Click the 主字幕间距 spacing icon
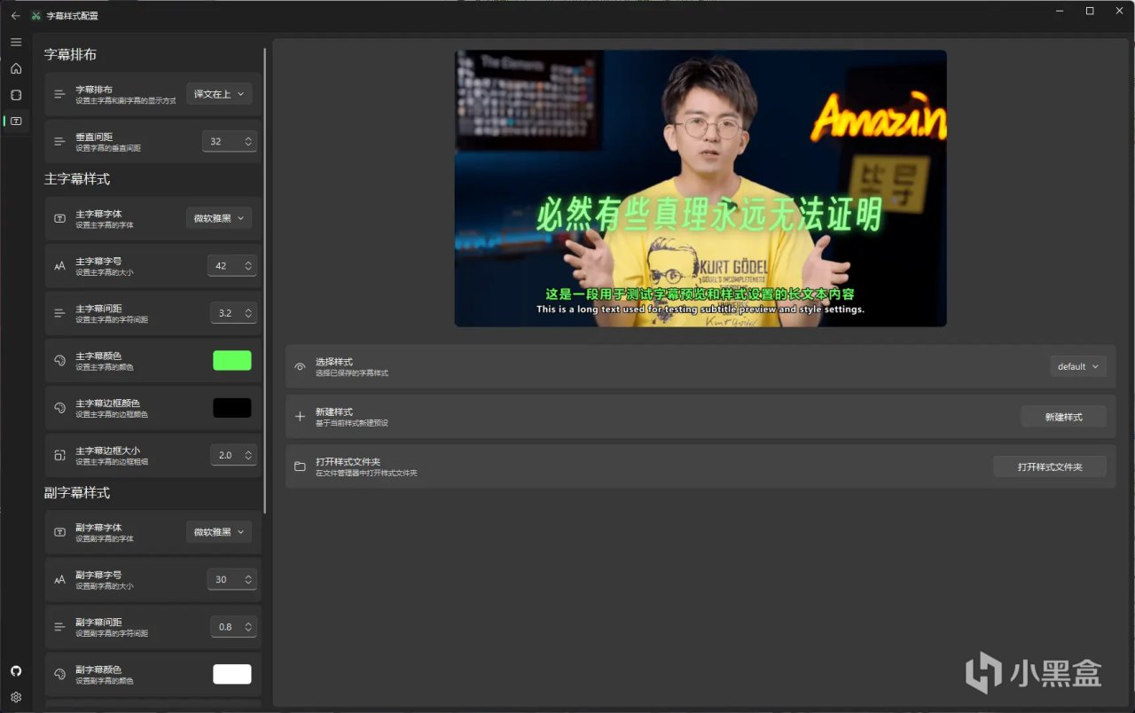Viewport: 1135px width, 713px height. pyautogui.click(x=59, y=313)
